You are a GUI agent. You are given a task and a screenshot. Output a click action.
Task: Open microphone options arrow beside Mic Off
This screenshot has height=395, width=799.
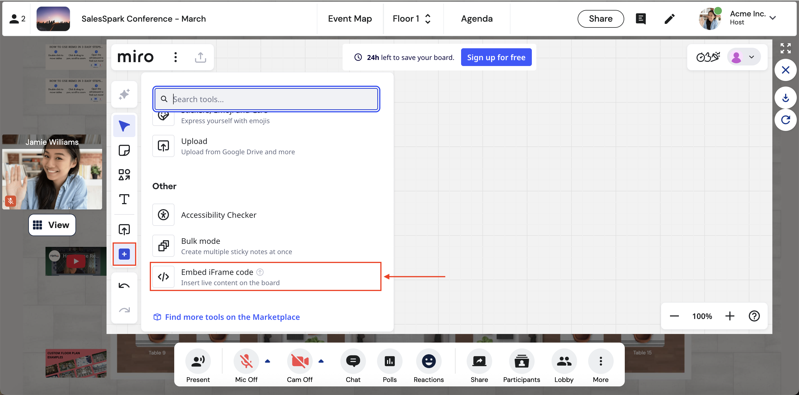coord(267,361)
